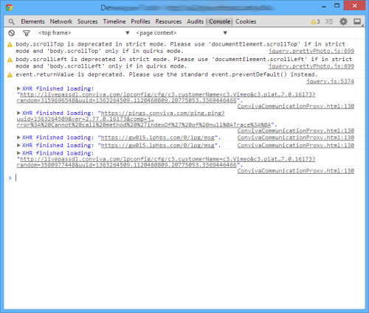Expand the last XHR finished loading entry

pyautogui.click(x=18, y=153)
